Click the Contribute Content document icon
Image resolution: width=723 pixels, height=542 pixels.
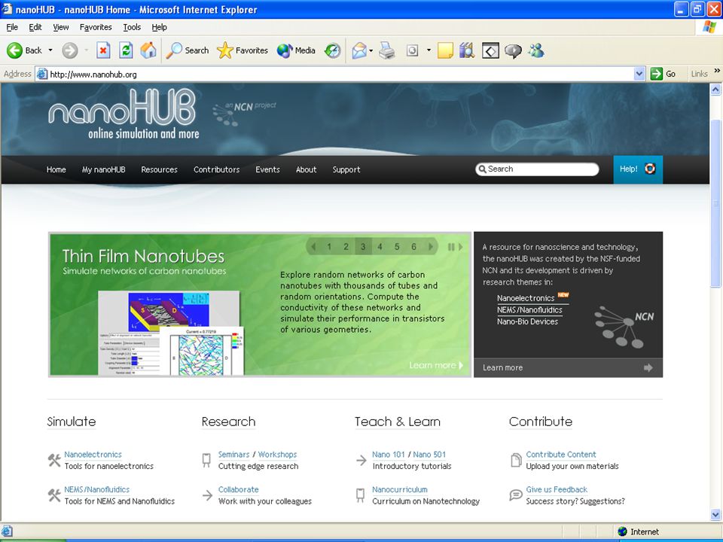tap(516, 460)
